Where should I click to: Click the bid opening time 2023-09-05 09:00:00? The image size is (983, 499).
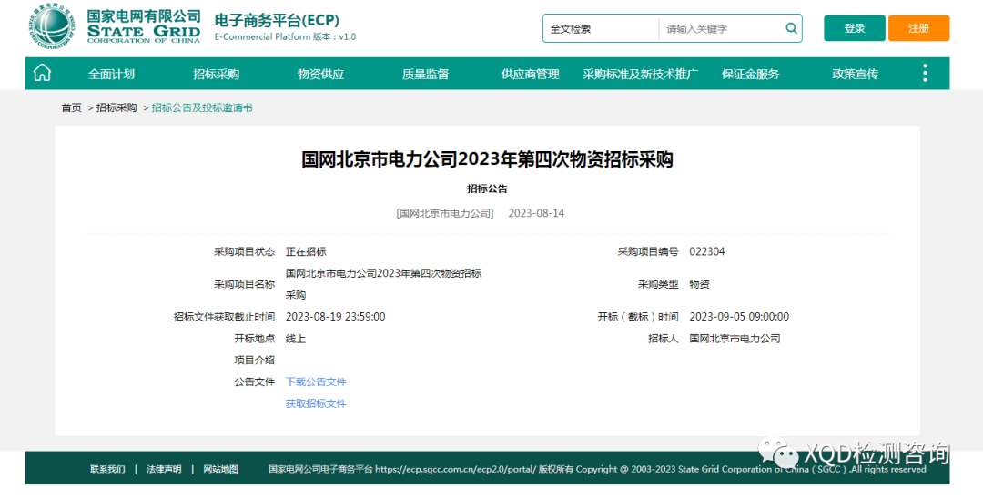tap(739, 317)
